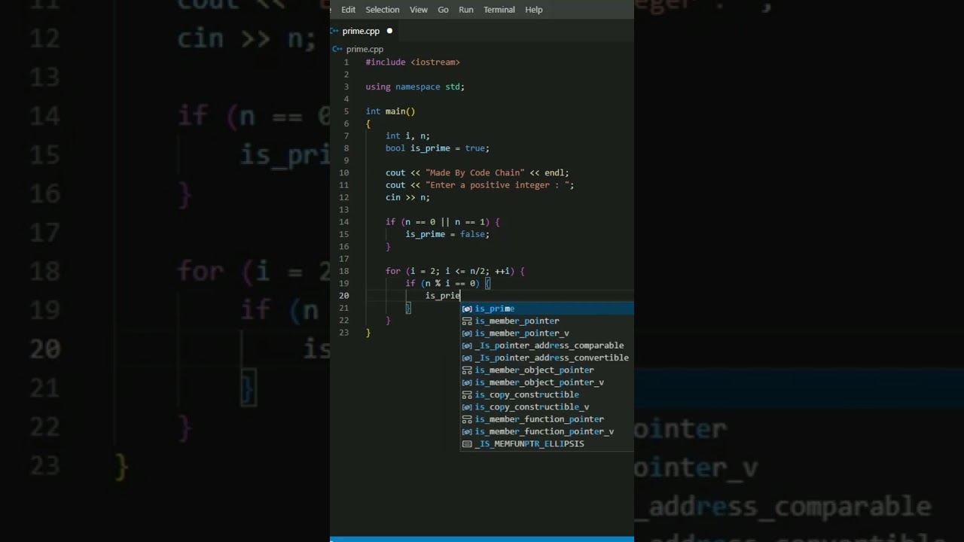Choose _Is_pointer_address_convertible suggestion
Screen dimensions: 964x542
[x=547, y=358]
